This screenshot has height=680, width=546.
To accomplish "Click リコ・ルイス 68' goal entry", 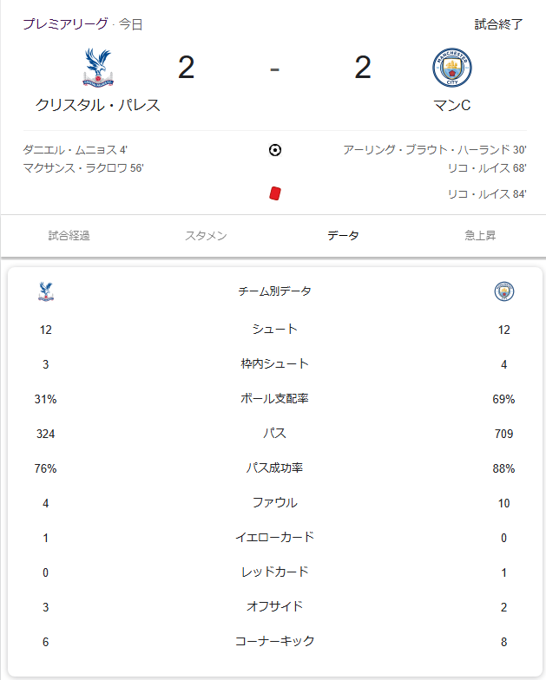I will pyautogui.click(x=486, y=167).
